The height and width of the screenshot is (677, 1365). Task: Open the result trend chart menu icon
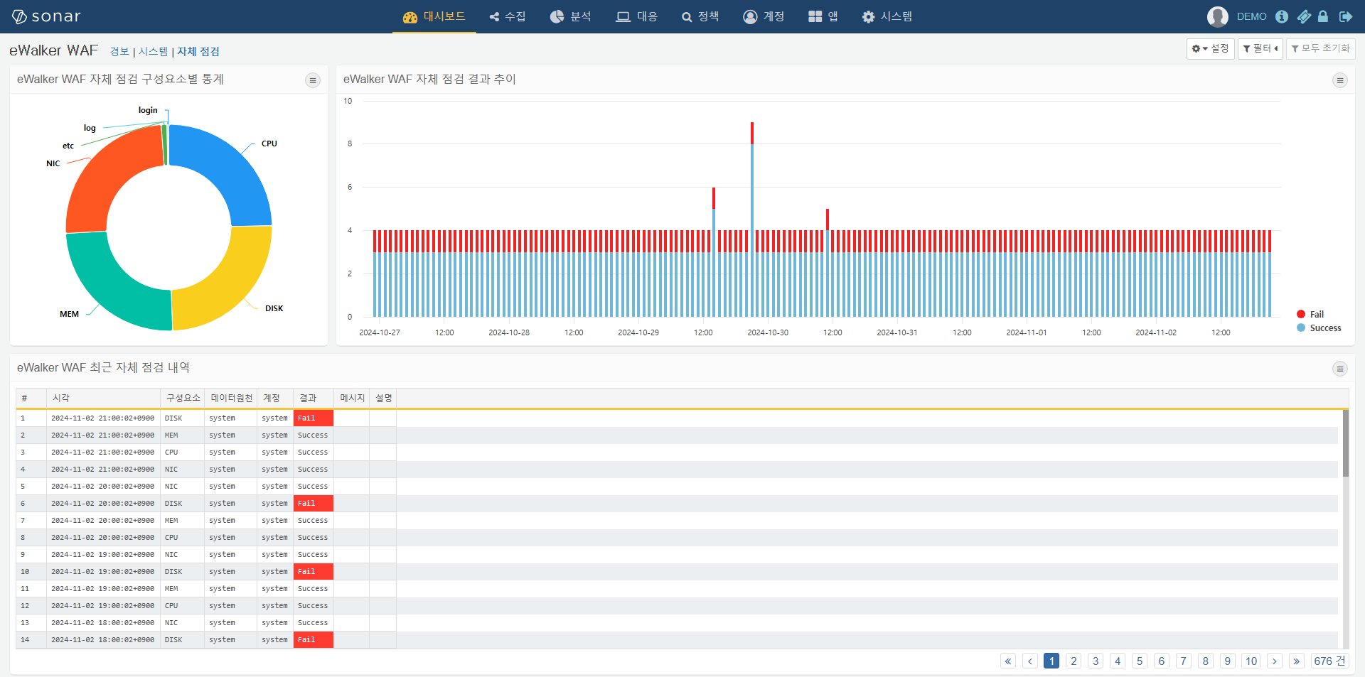[x=1340, y=80]
